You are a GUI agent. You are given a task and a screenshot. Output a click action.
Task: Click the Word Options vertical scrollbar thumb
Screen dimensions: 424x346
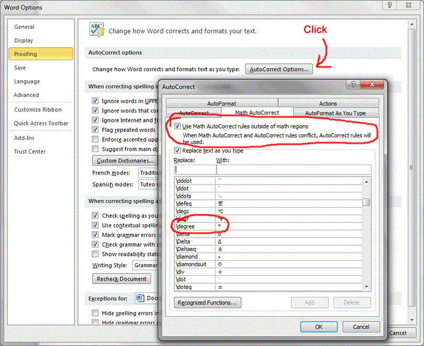(x=411, y=168)
